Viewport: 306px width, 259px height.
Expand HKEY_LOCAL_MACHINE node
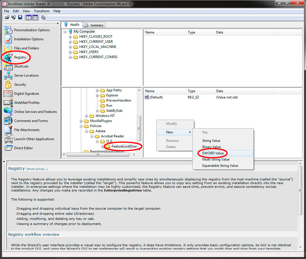tap(70, 47)
